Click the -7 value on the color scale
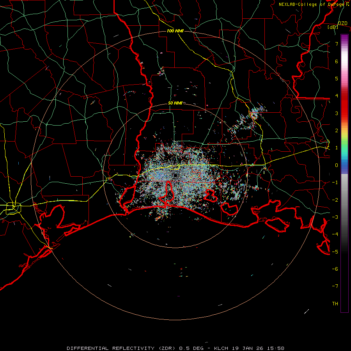 tap(335, 286)
